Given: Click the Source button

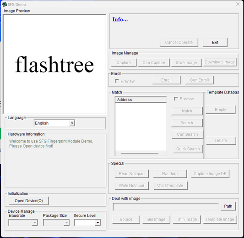Looking at the screenshot, I should pyautogui.click(x=126, y=220).
